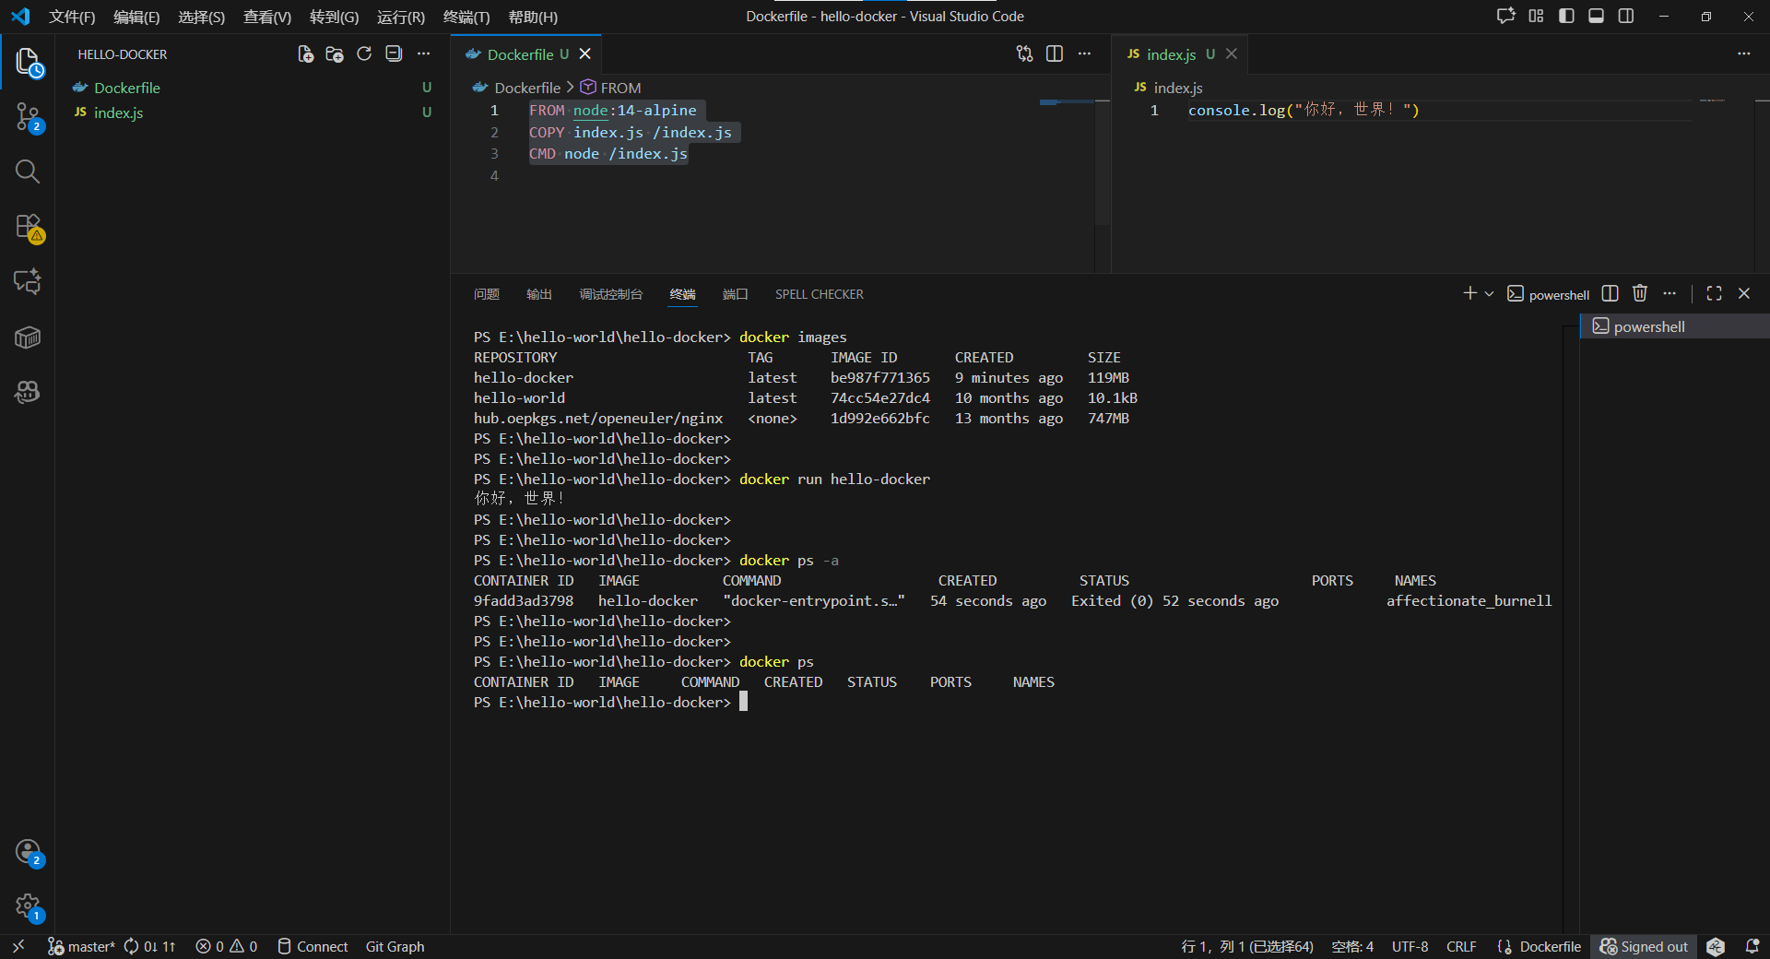Customize layout button in title bar
The width and height of the screenshot is (1770, 959).
click(1536, 17)
